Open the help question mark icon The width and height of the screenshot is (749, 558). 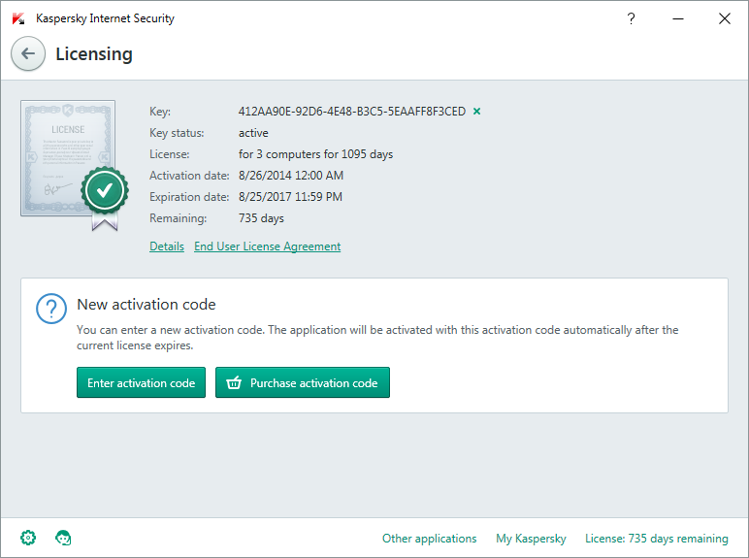tap(631, 18)
